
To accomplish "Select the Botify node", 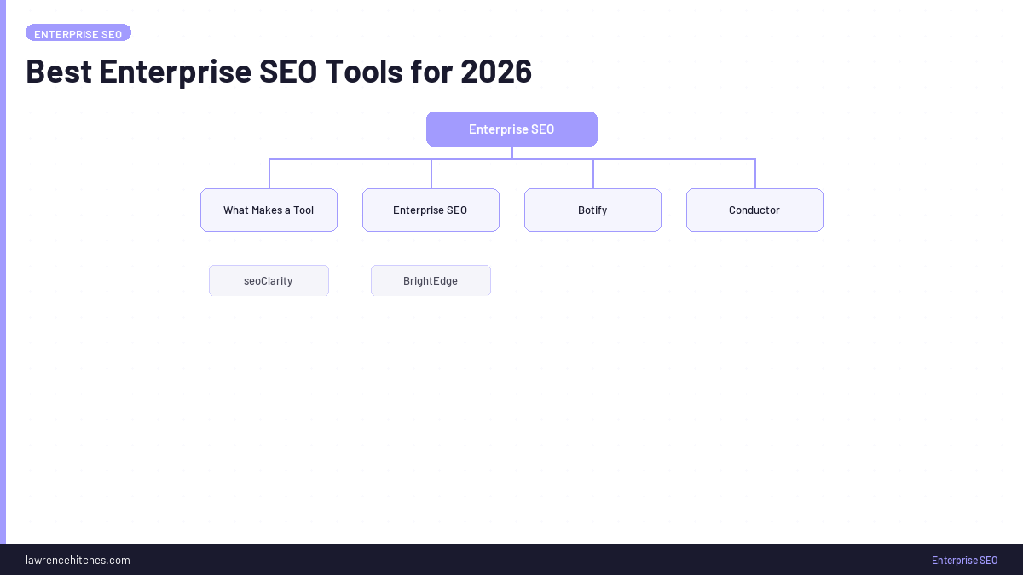I will [x=592, y=210].
